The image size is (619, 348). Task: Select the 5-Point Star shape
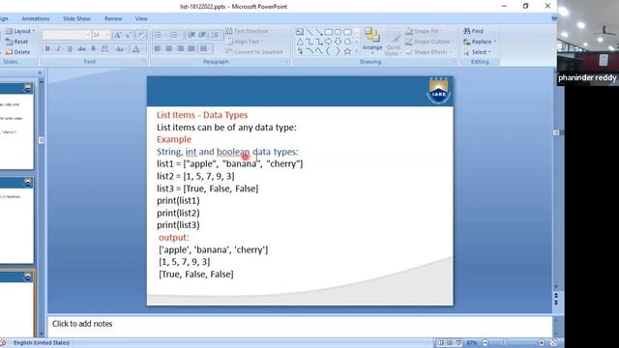(347, 51)
